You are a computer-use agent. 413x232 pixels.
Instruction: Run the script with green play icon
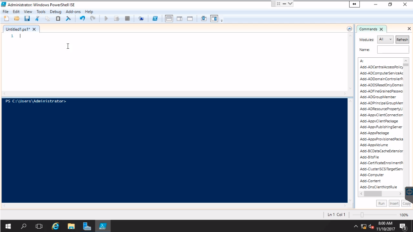106,18
